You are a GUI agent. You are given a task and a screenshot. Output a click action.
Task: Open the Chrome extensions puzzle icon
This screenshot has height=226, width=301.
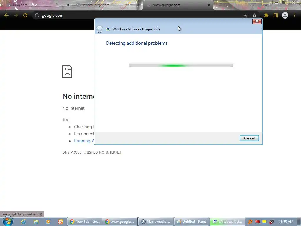266,15
